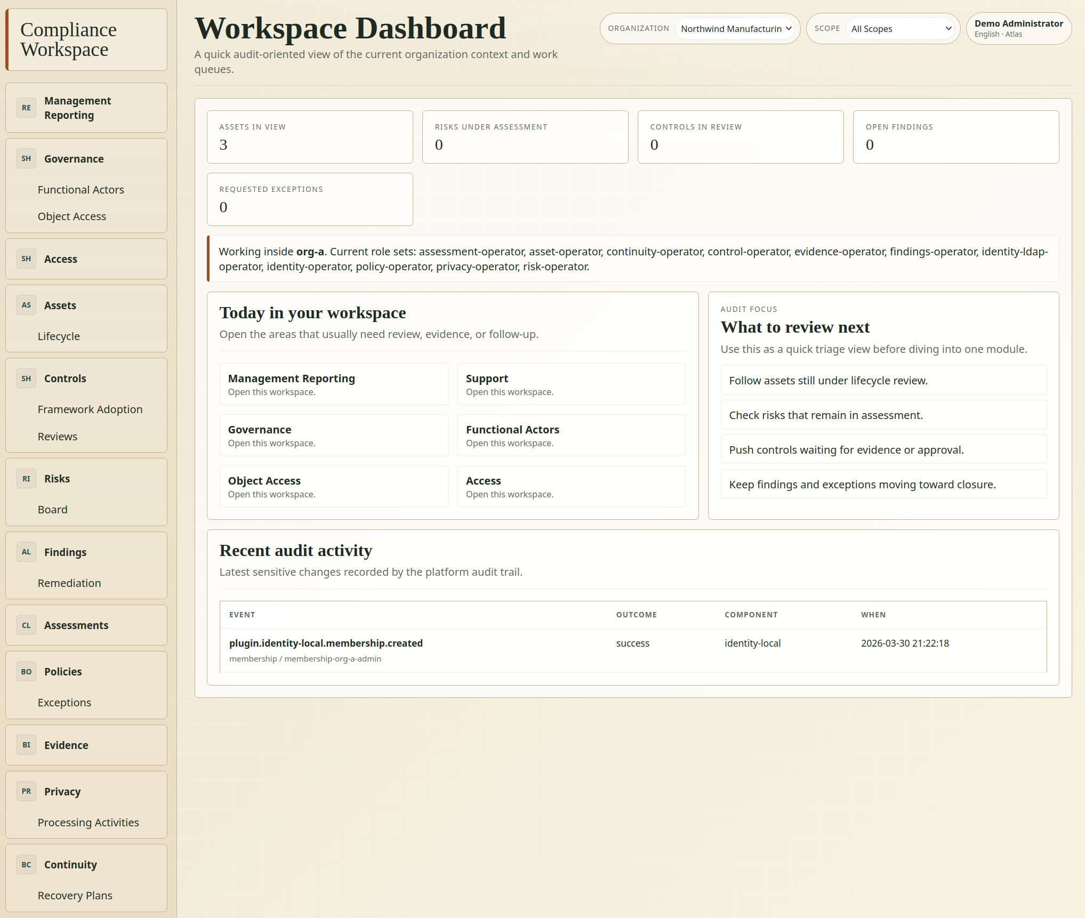The width and height of the screenshot is (1085, 918).
Task: Click the SH badge next to Controls
Action: pos(26,378)
